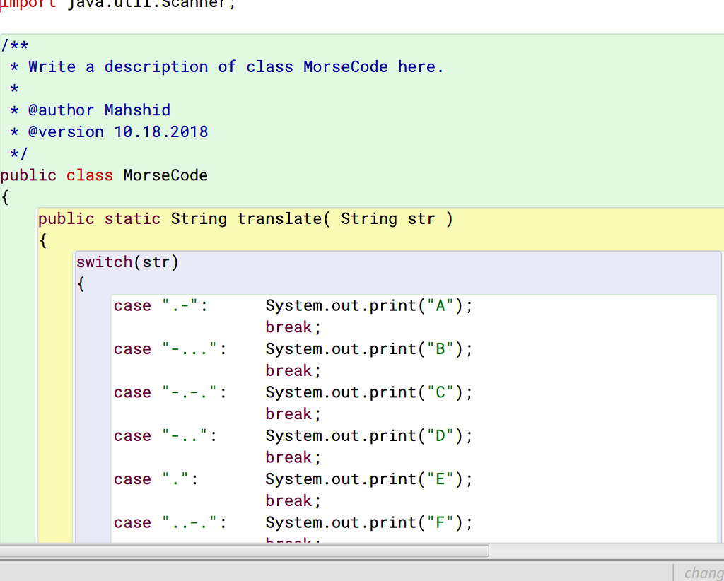The height and width of the screenshot is (581, 724).
Task: Click the first break statement
Action: [x=288, y=327]
